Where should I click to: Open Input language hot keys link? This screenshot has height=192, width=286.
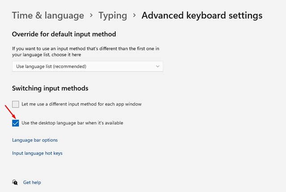[37, 153]
